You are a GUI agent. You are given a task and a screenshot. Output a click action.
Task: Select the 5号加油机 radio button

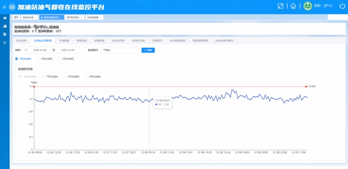(x=38, y=59)
